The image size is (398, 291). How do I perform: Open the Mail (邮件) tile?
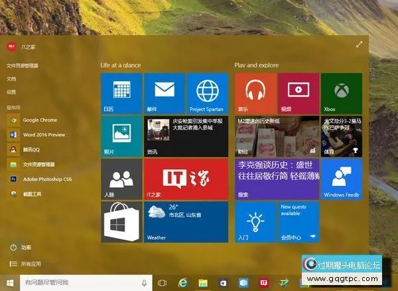[x=164, y=93]
